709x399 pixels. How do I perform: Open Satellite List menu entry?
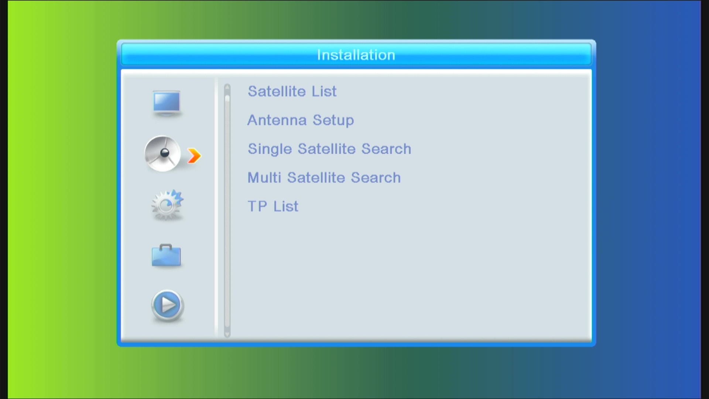click(x=292, y=91)
